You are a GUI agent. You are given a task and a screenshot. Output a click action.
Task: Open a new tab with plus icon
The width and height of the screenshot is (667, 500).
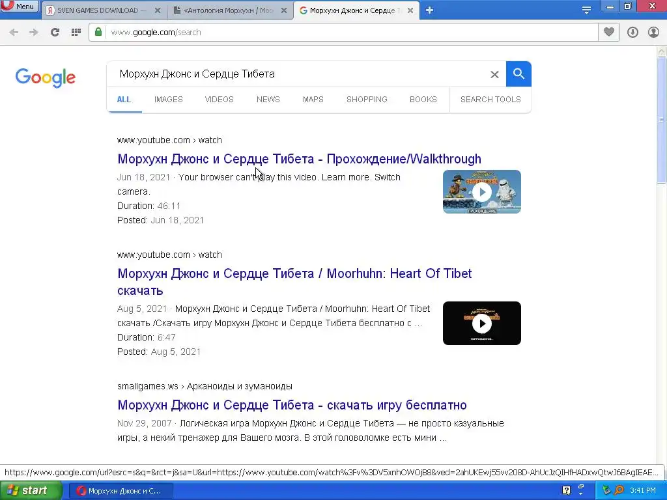point(429,10)
